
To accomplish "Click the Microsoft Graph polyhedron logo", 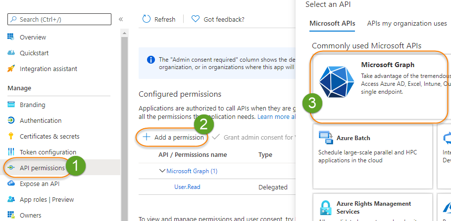I will 337,82.
